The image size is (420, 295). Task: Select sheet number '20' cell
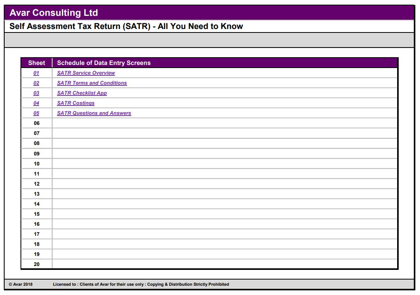[x=37, y=264]
